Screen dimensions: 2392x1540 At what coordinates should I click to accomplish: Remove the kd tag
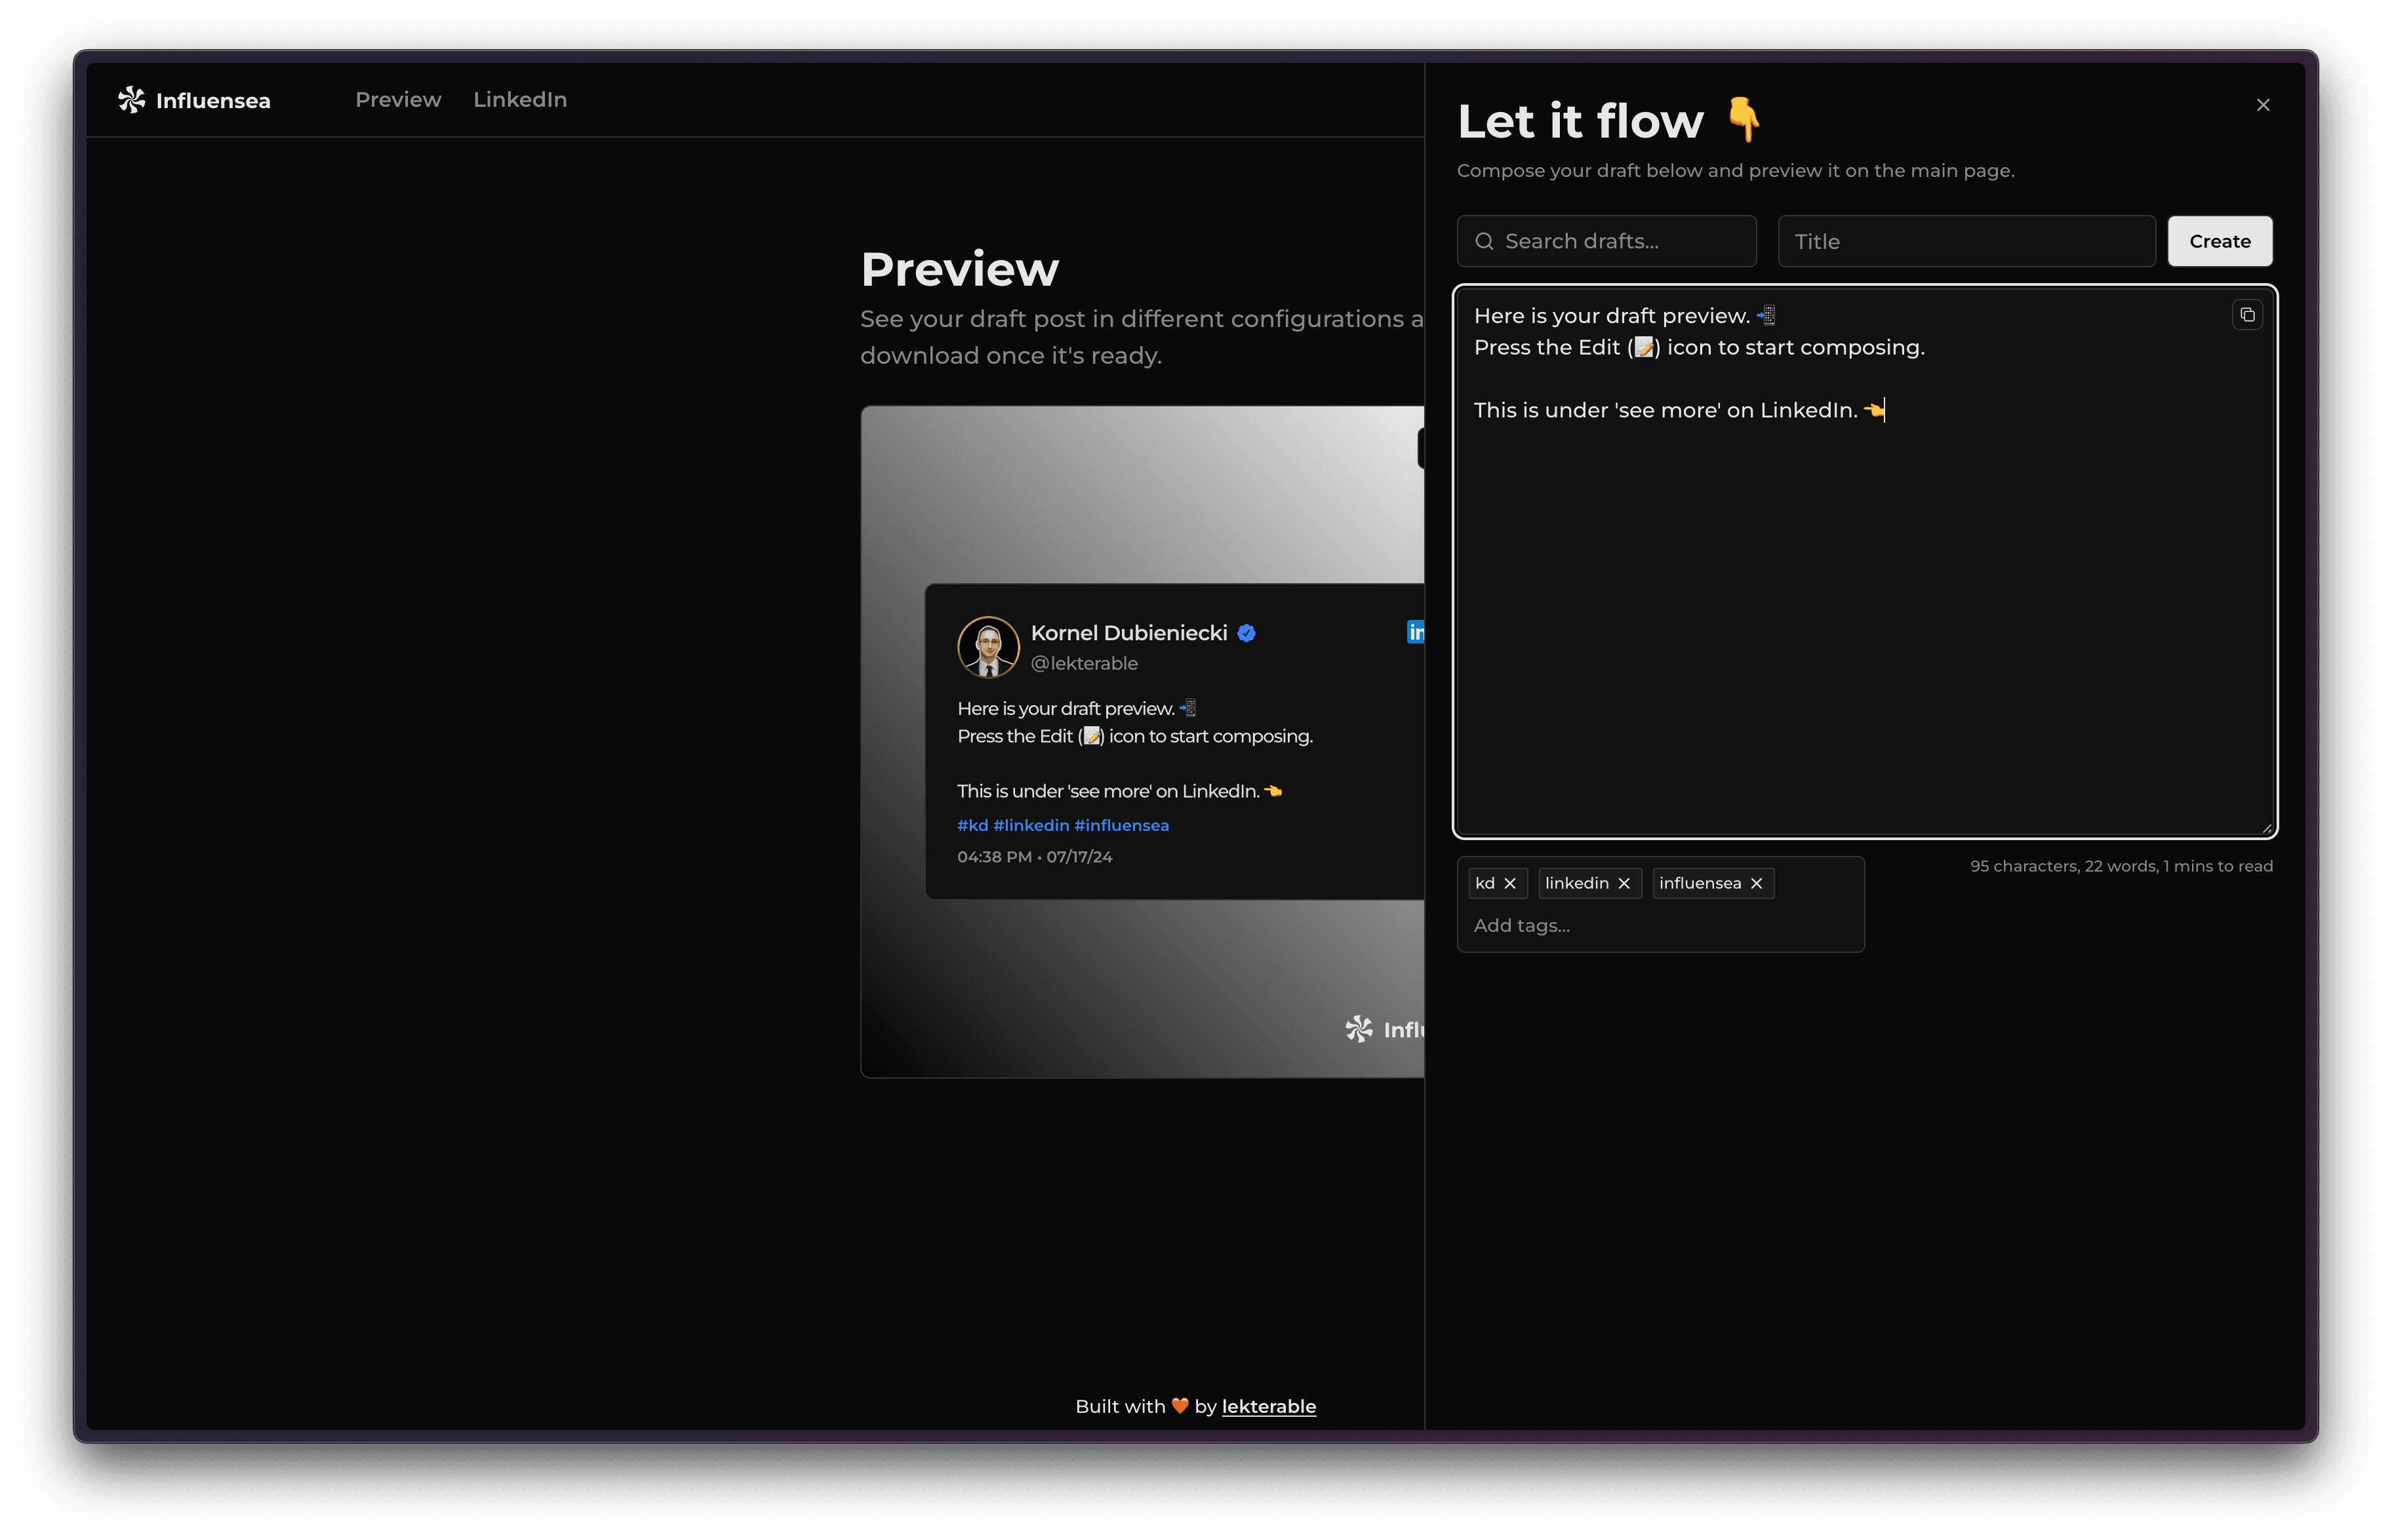pyautogui.click(x=1511, y=883)
